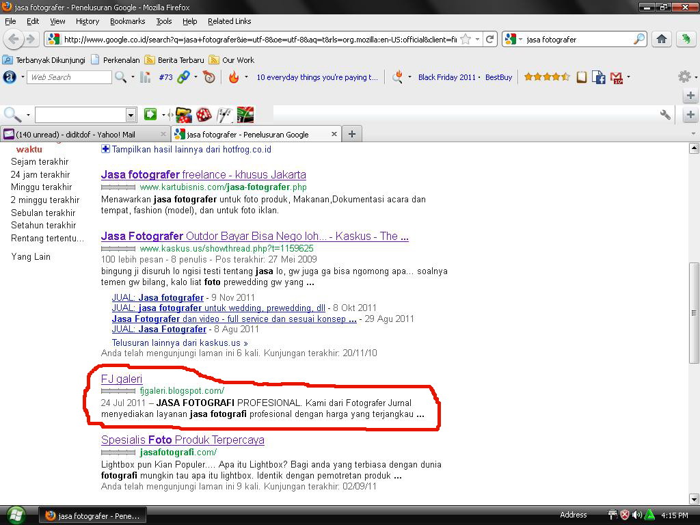700x525 pixels.
Task: Click the flame hot pages icon
Action: (234, 77)
